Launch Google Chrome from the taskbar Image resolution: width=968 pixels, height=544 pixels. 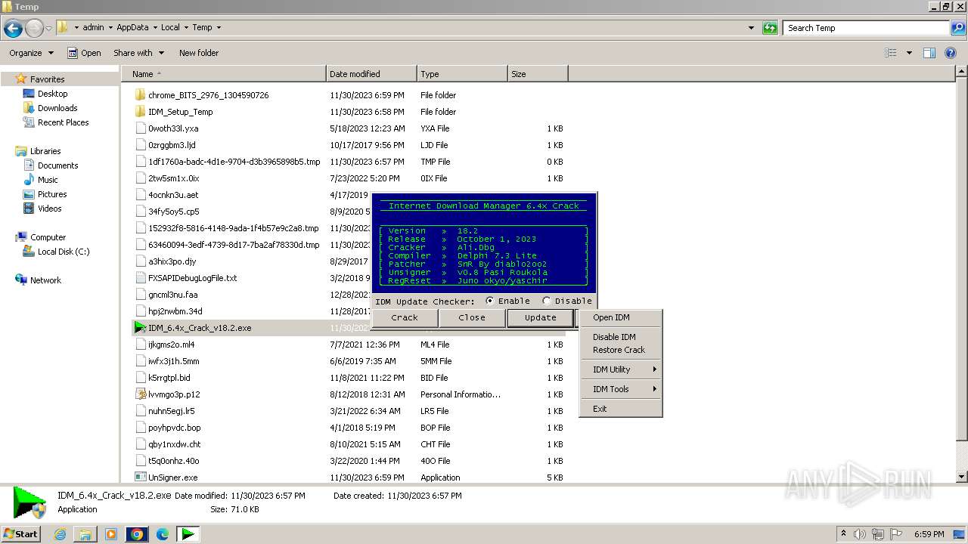pyautogui.click(x=137, y=534)
